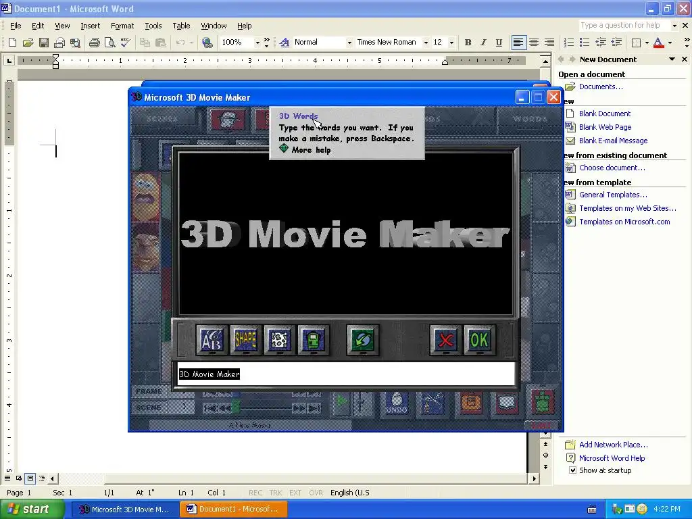Screen dimensions: 692x519
Task: Toggle Italic formatting
Action: (483, 43)
